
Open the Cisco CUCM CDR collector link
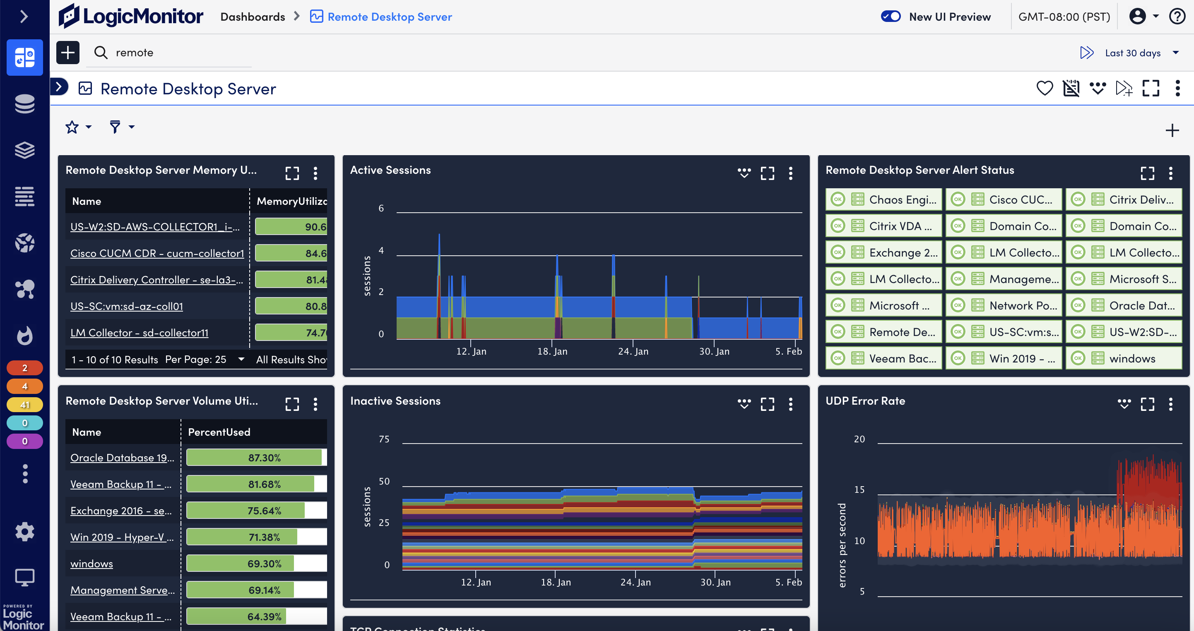[156, 253]
